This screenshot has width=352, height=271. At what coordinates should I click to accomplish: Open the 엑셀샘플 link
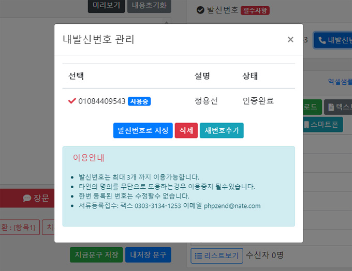[x=340, y=81]
